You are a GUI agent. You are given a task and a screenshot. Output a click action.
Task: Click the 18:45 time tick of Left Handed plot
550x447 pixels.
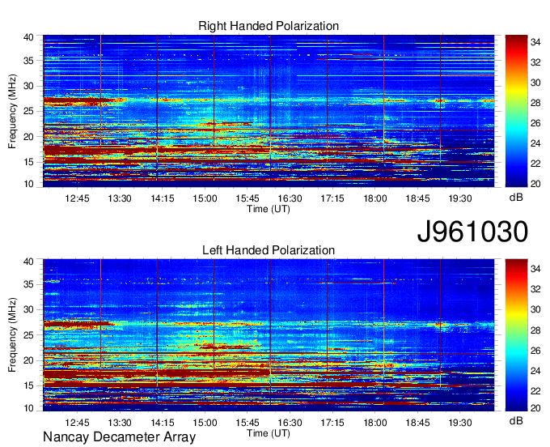click(x=417, y=423)
